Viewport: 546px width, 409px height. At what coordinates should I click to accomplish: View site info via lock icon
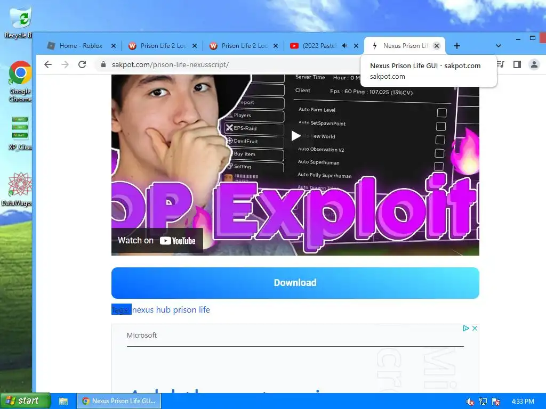pos(103,64)
